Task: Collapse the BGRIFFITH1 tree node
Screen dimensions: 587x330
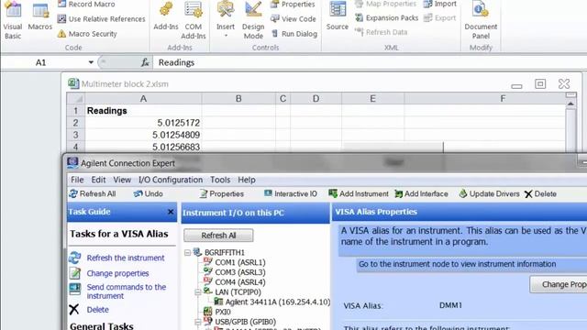Action: tap(187, 253)
